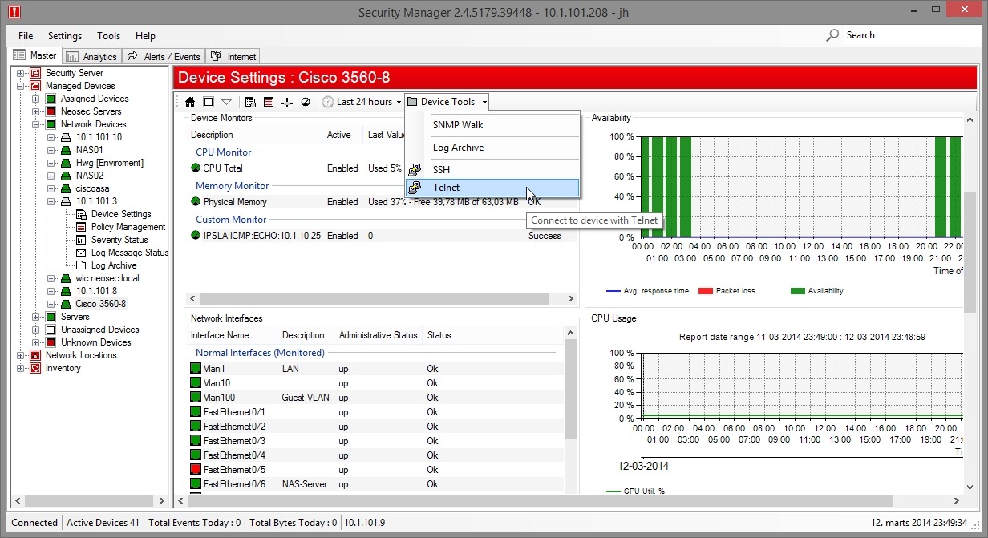Collapse the Device Tools dropdown button
The width and height of the screenshot is (988, 538).
click(x=447, y=102)
